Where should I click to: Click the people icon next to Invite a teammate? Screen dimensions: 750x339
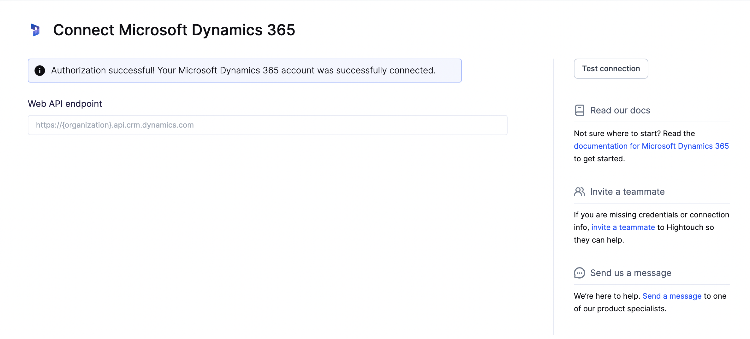580,192
